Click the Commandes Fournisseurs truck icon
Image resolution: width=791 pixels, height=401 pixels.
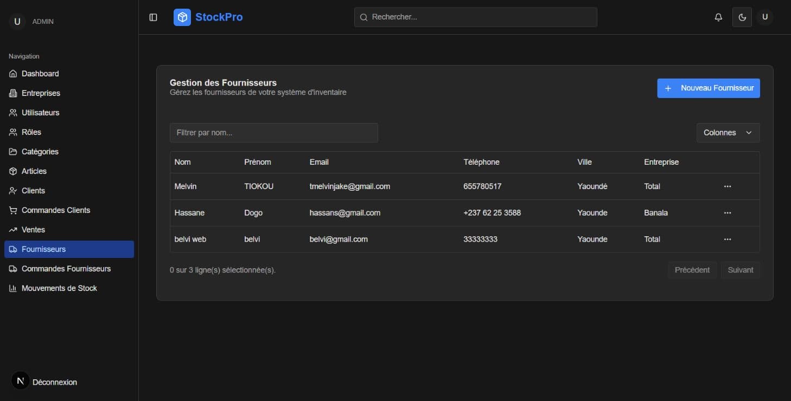pyautogui.click(x=13, y=269)
